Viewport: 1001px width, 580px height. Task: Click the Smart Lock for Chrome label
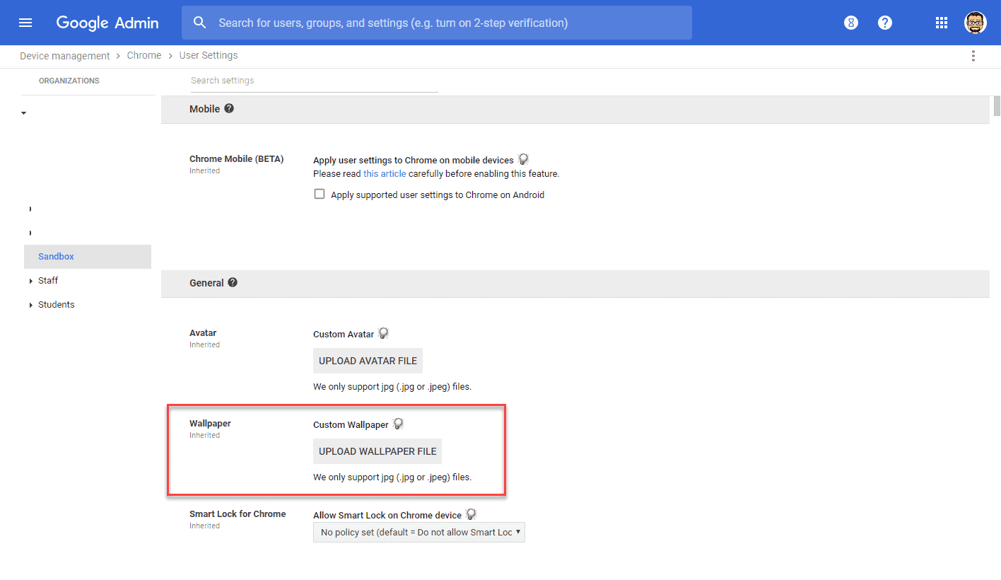coord(238,514)
